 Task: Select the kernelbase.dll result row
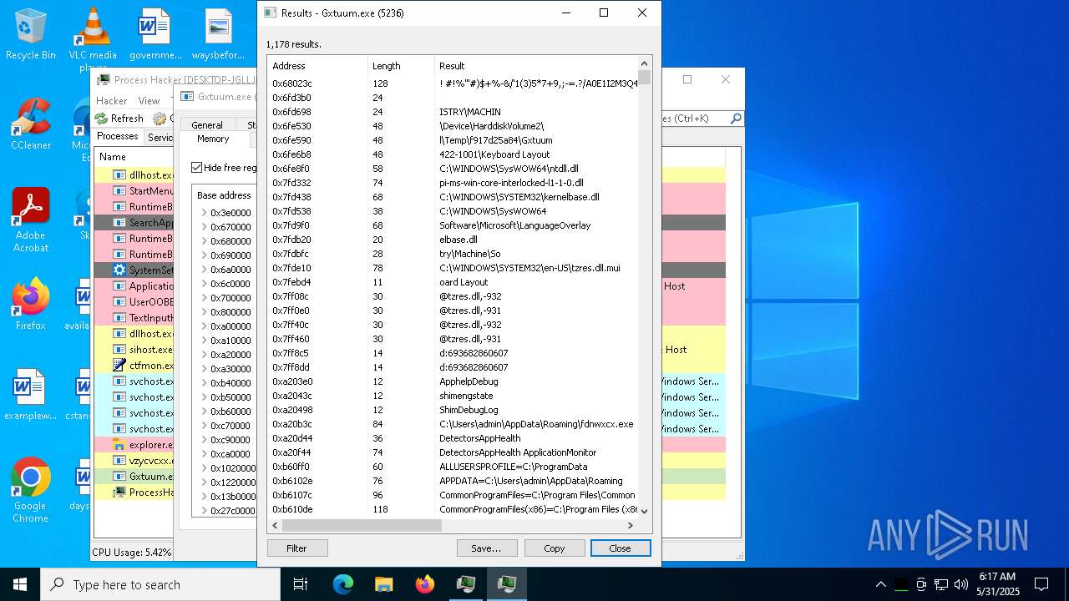tap(453, 197)
